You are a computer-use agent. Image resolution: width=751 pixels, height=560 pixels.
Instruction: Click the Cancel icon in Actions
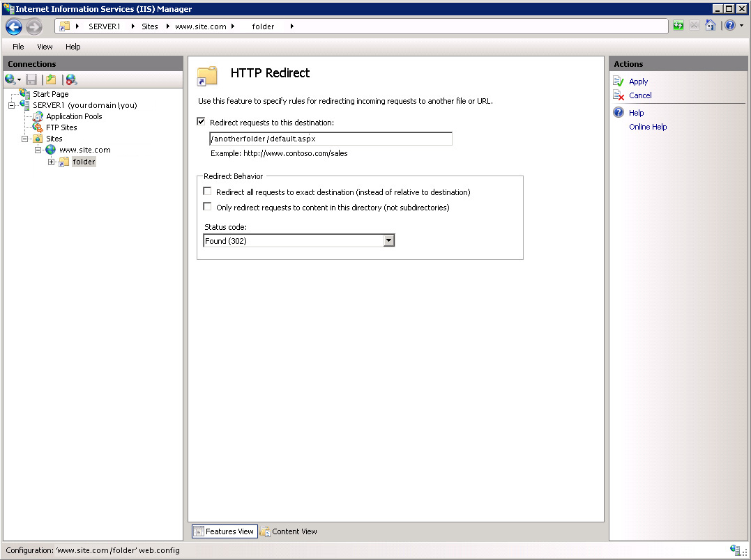pyautogui.click(x=619, y=95)
